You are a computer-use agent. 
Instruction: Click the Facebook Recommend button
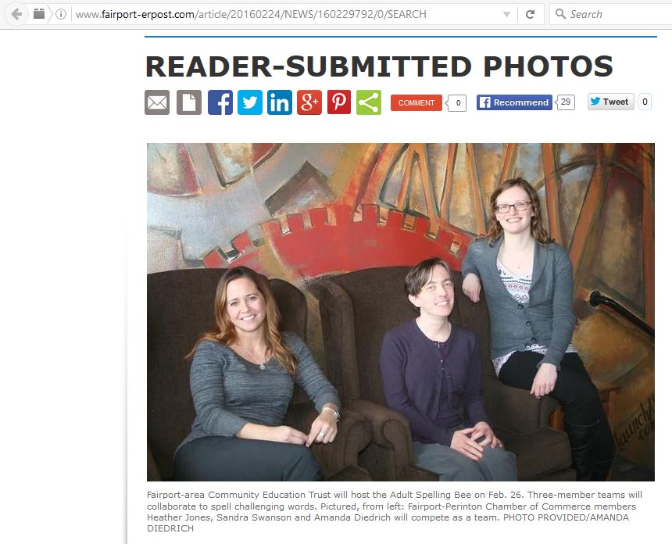514,102
